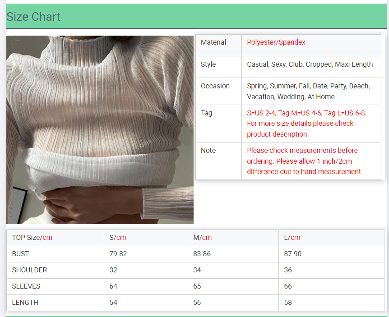Click the Occasion row label
The image size is (389, 317).
point(215,86)
